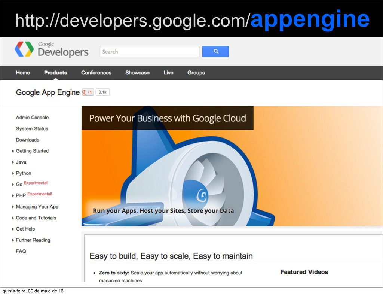Click the Featured Videos heading

click(304, 272)
